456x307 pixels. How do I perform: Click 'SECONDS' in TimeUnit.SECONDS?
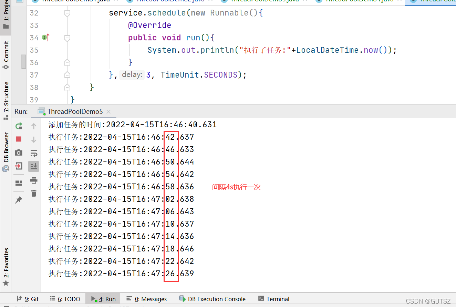pos(221,75)
